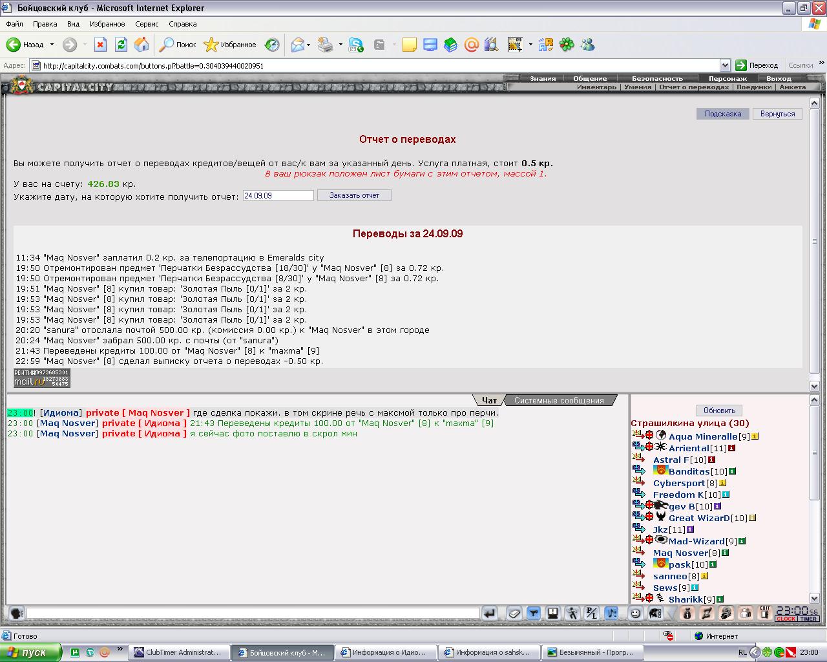This screenshot has width=827, height=662.
Task: Open the Вид menu
Action: point(73,24)
